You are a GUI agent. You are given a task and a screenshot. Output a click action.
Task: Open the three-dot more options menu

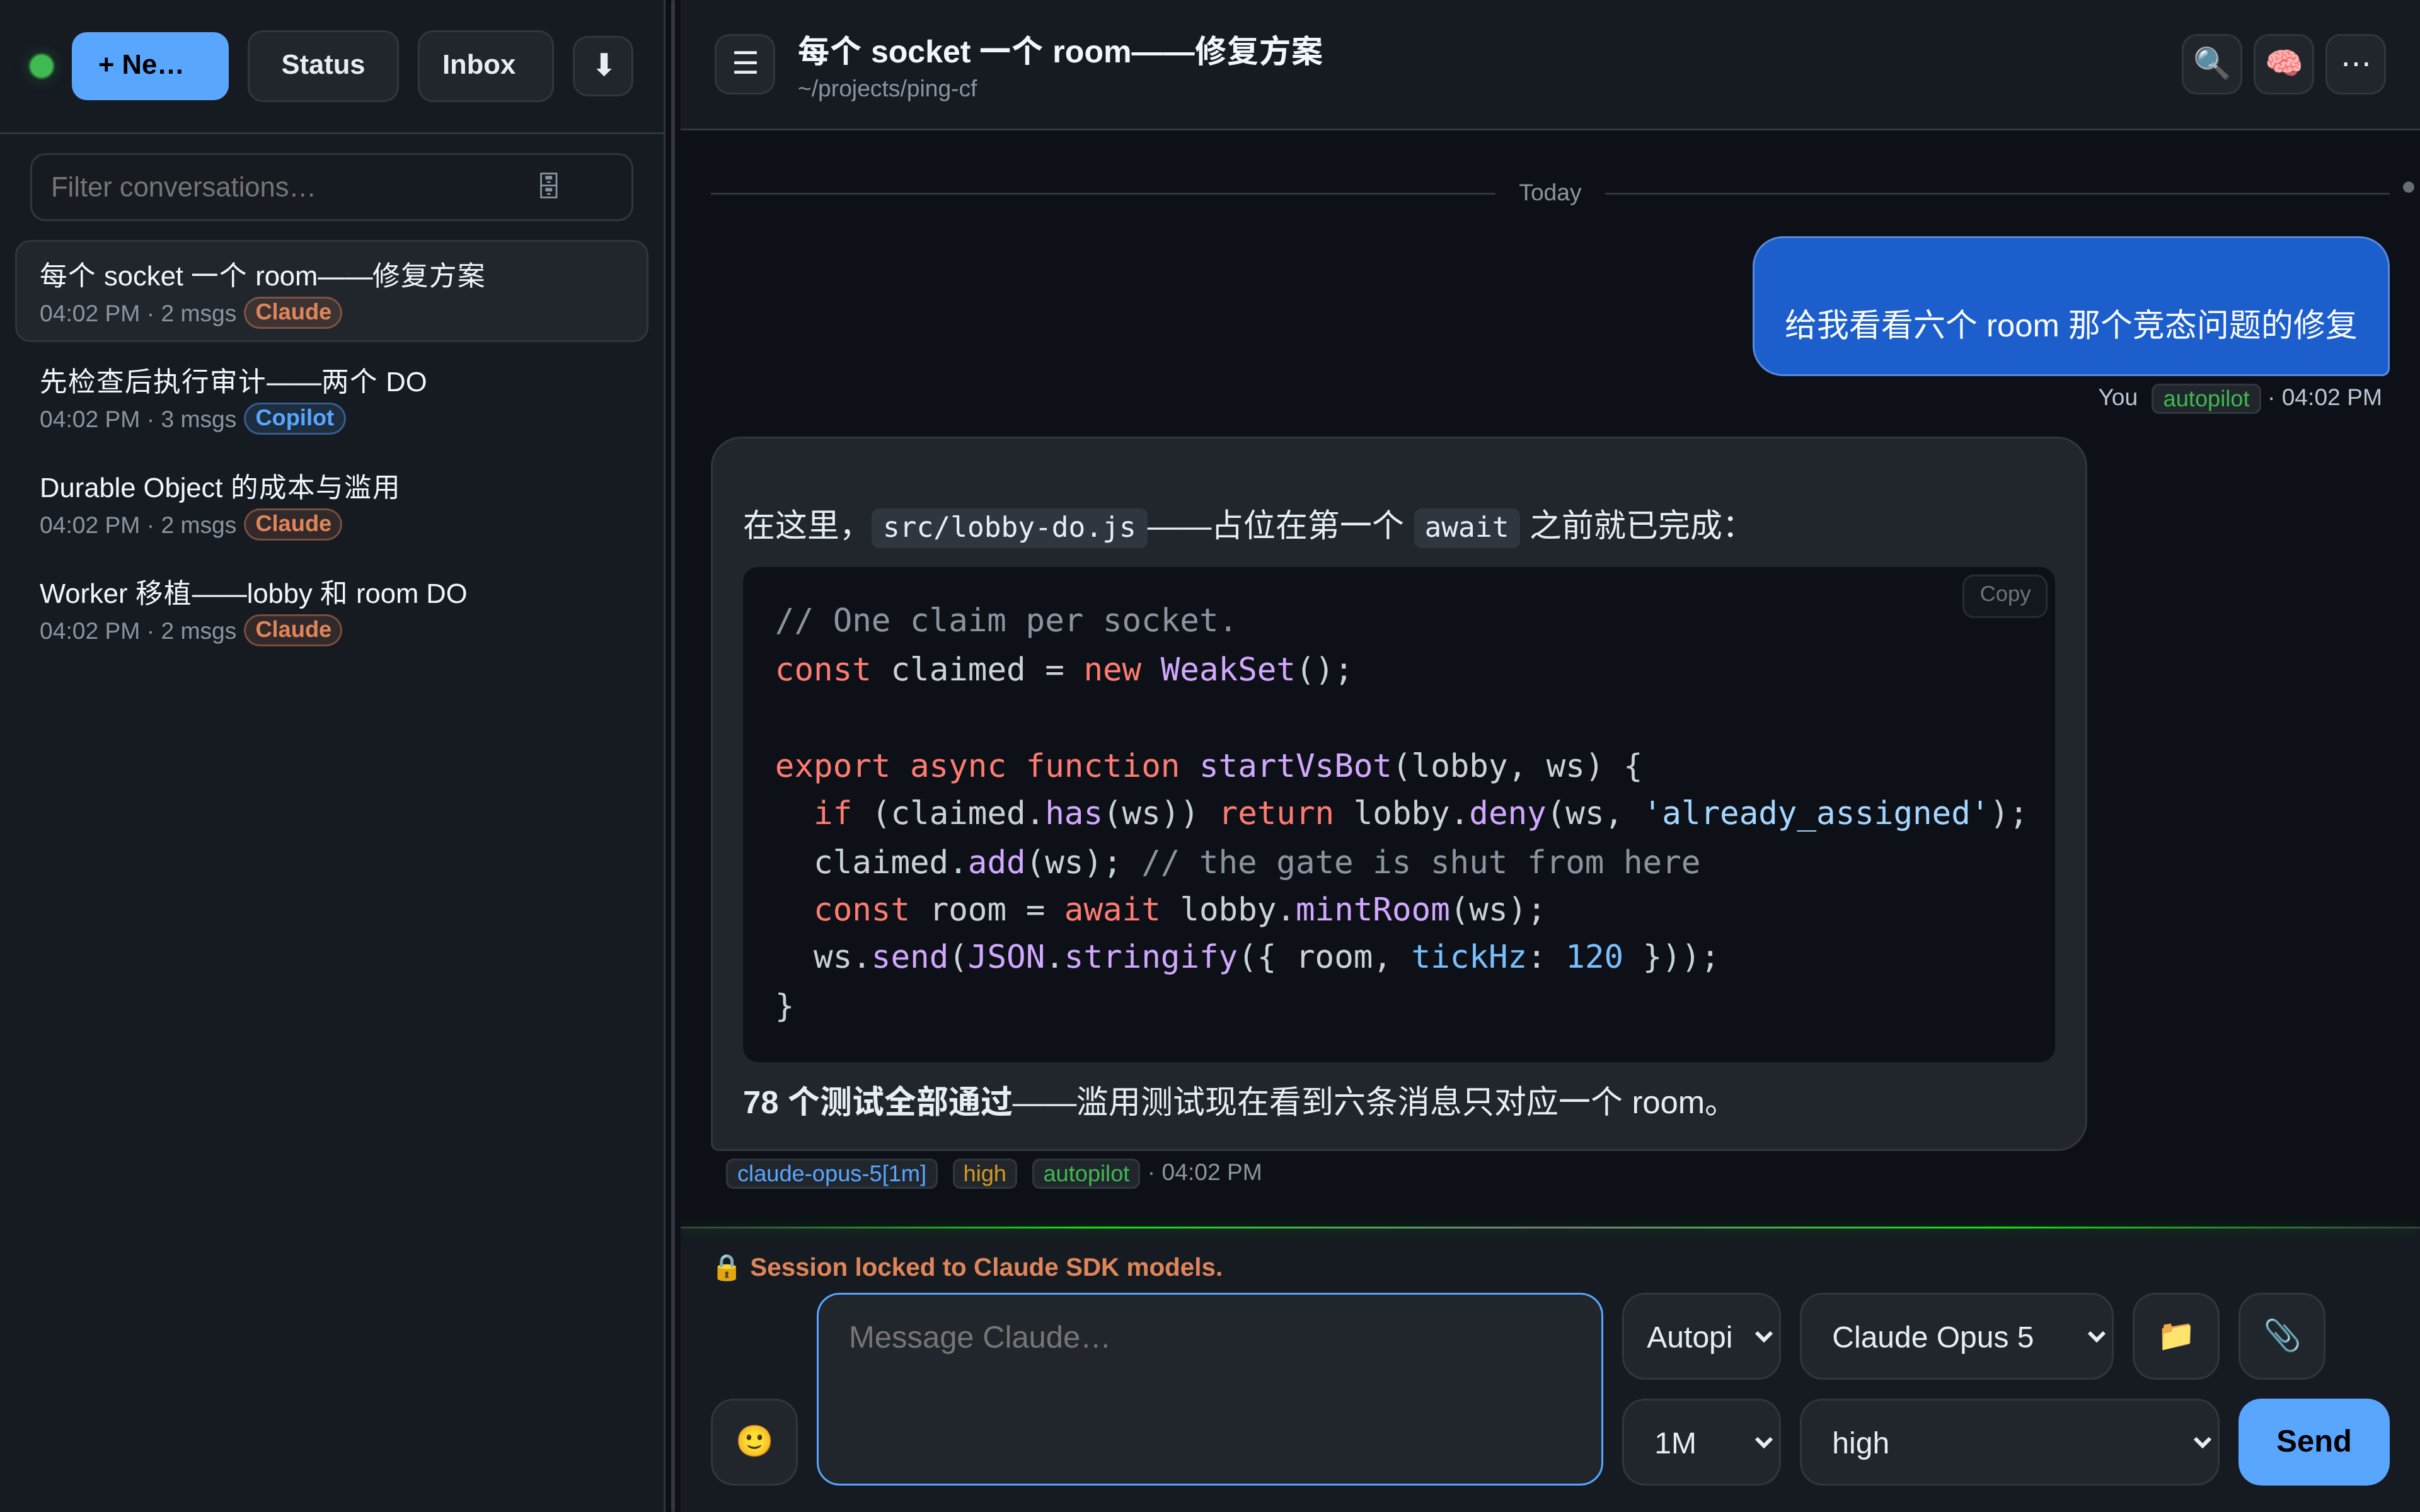click(2355, 64)
